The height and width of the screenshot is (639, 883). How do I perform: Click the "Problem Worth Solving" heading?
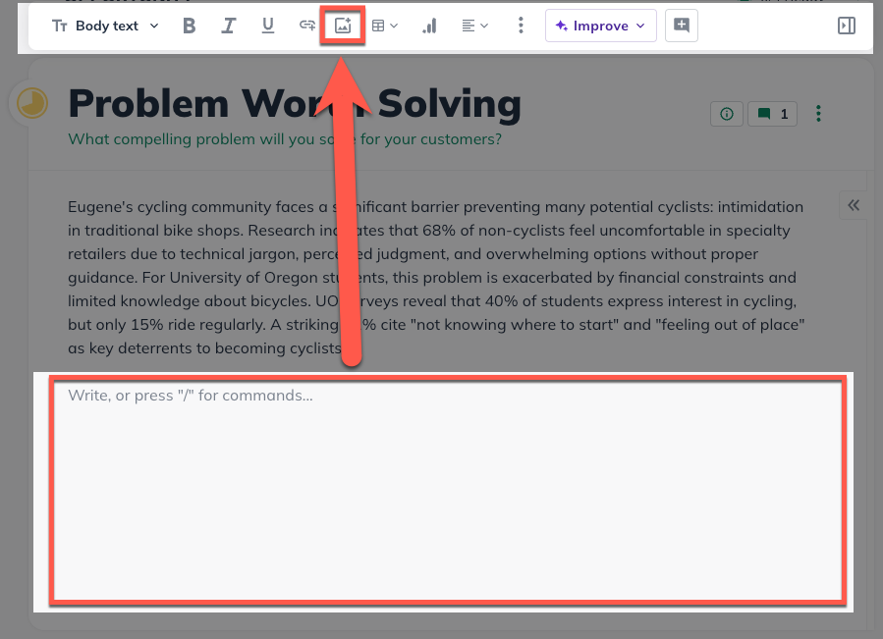pyautogui.click(x=295, y=103)
